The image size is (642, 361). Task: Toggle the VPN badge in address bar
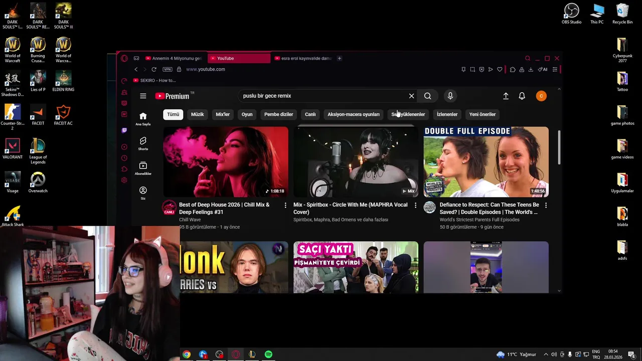[x=168, y=69]
